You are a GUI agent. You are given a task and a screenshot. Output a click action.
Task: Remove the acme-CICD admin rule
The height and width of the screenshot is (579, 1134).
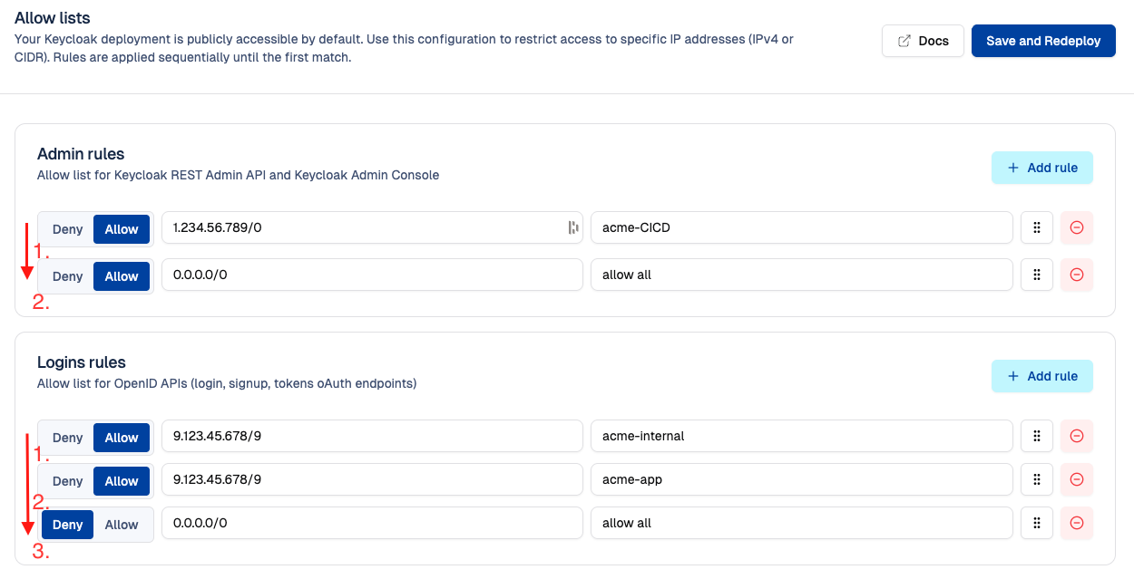click(x=1077, y=228)
